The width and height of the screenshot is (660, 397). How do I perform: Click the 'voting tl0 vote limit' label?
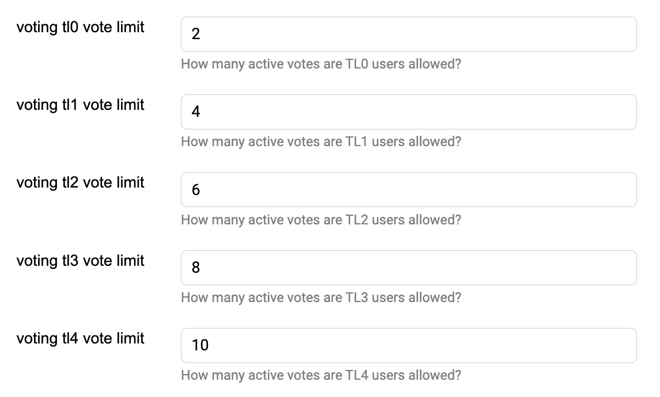[80, 27]
